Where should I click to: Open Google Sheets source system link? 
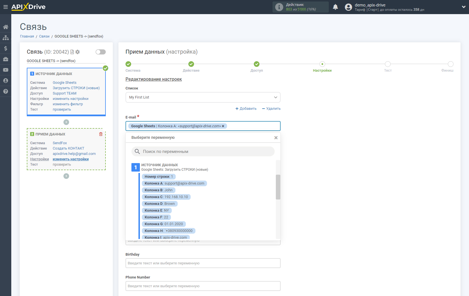[65, 83]
